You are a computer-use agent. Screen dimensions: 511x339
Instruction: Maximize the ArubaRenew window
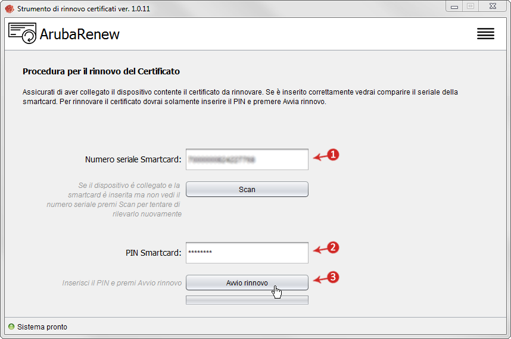click(471, 7)
